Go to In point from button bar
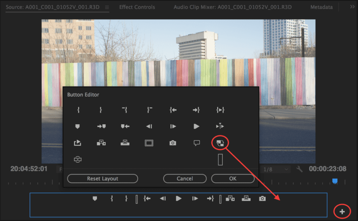 coord(147,199)
